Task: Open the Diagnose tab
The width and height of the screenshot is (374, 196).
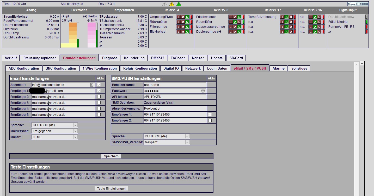Action: tap(110, 58)
